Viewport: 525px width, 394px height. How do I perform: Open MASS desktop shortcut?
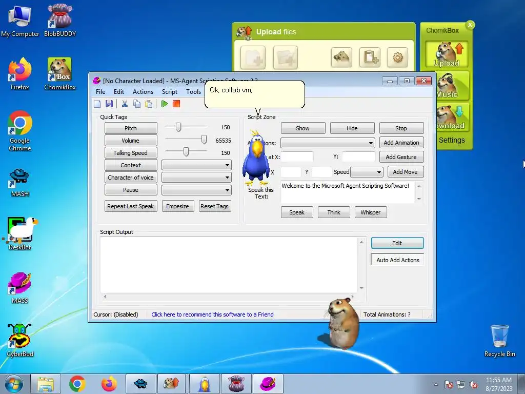(20, 288)
